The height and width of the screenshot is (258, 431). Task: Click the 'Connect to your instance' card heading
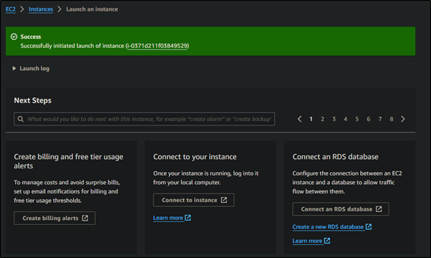pos(195,157)
